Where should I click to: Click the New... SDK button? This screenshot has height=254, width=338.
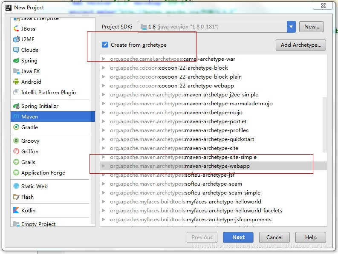[312, 27]
